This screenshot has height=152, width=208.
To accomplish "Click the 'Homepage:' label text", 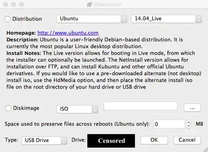I will [x=21, y=33].
